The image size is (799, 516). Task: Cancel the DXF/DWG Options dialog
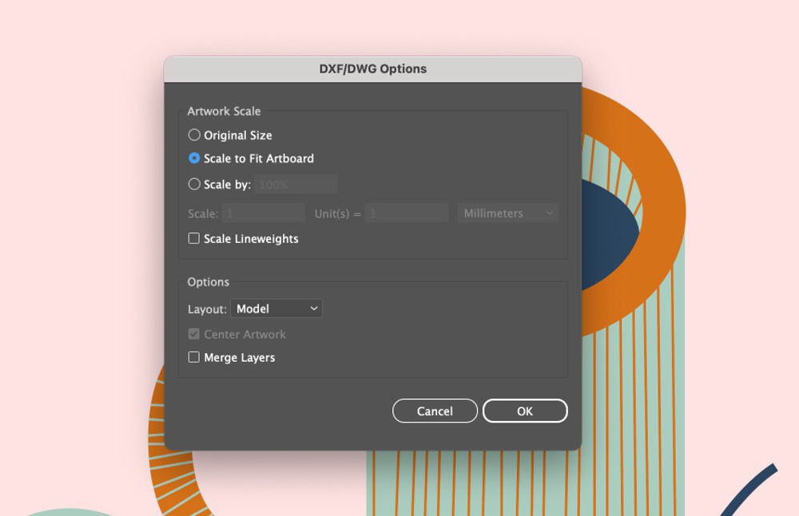coord(435,411)
